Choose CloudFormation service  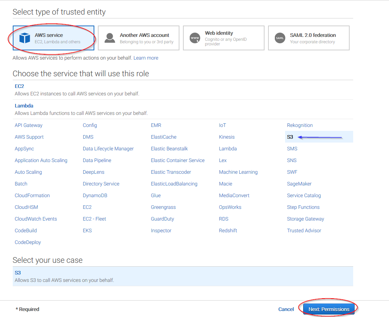pos(32,195)
